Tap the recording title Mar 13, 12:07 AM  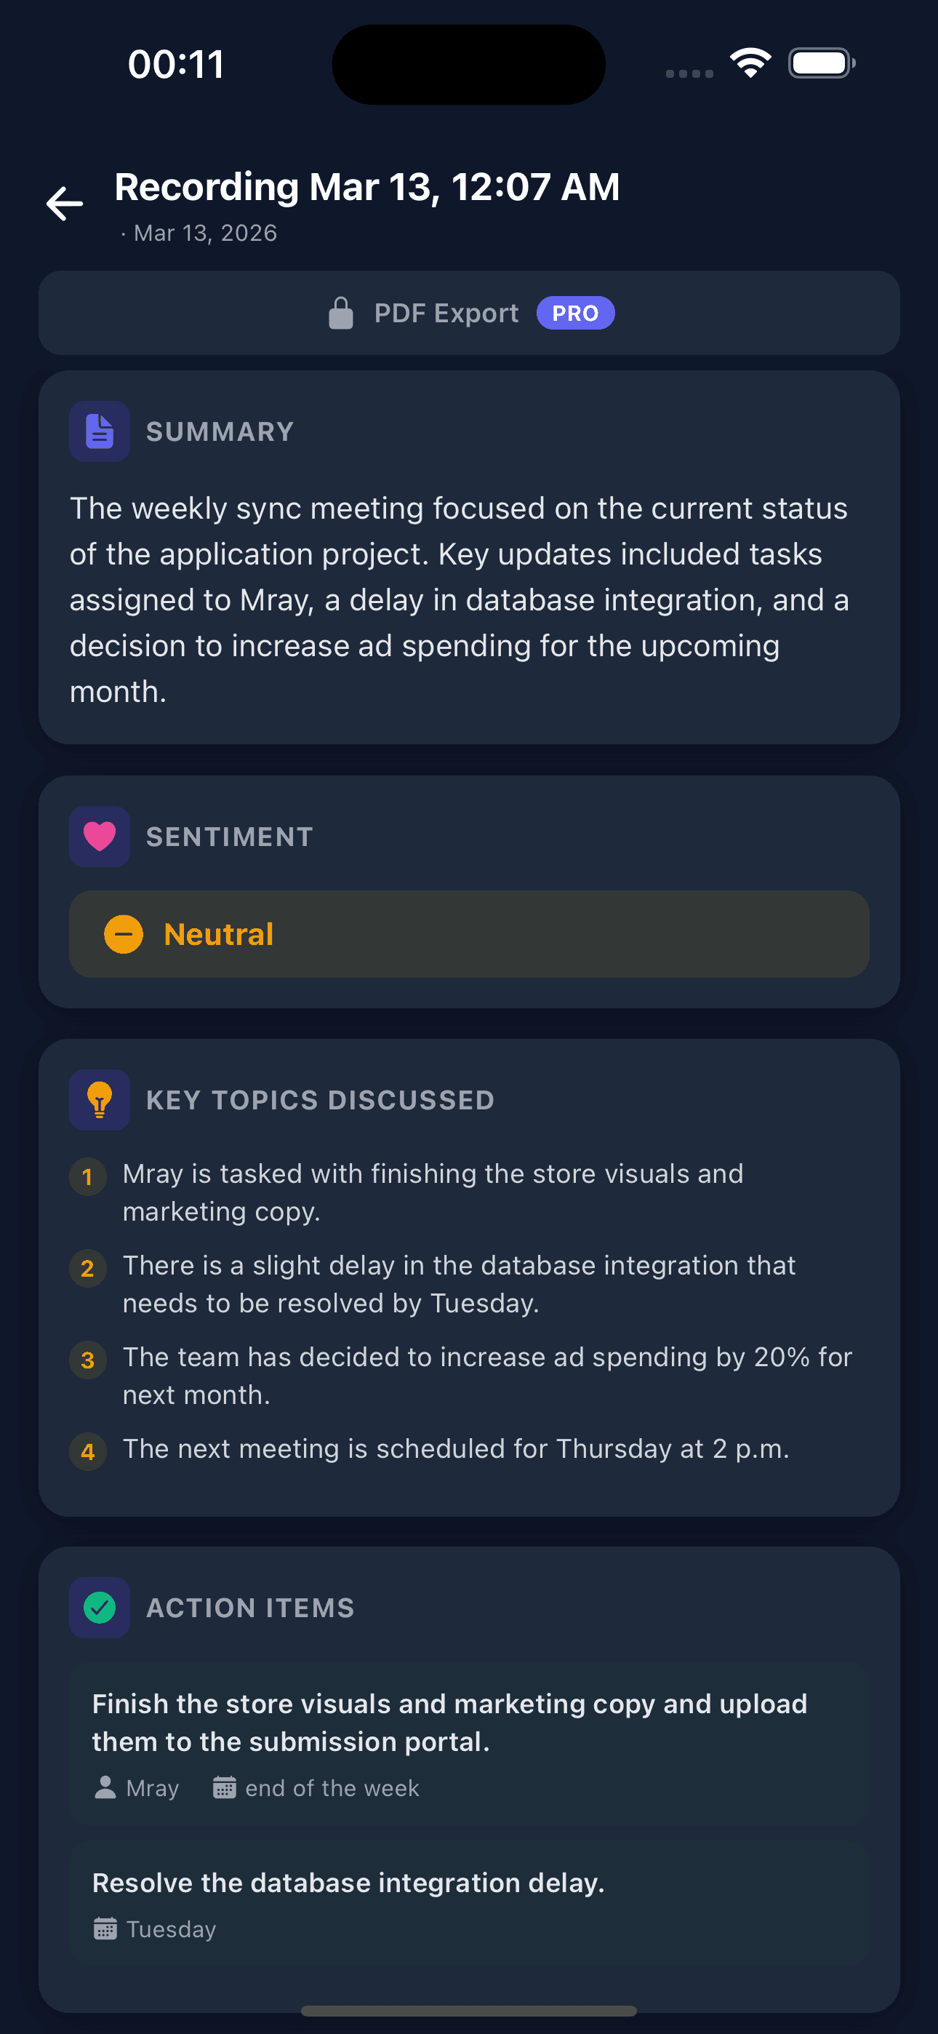(x=367, y=187)
